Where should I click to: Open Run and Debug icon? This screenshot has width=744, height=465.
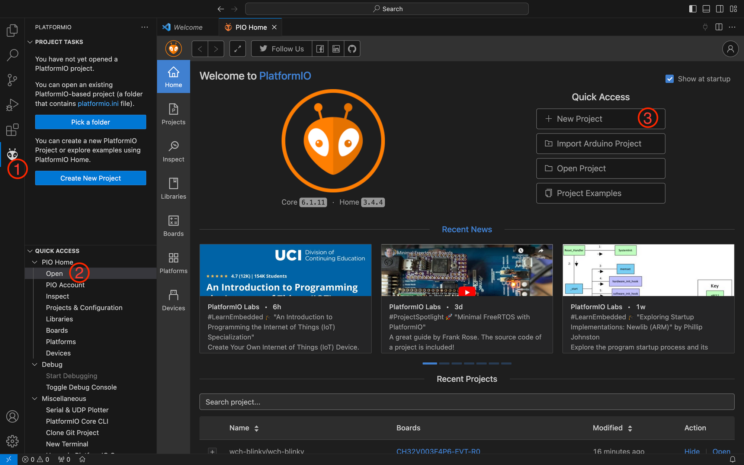coord(12,105)
